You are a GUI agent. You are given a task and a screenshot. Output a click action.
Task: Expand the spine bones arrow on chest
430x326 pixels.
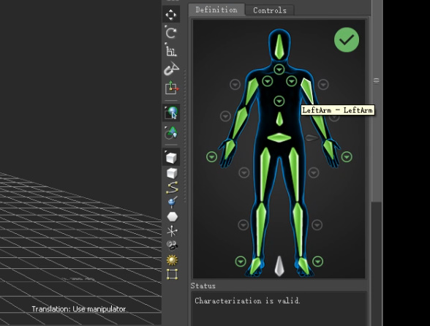[279, 101]
